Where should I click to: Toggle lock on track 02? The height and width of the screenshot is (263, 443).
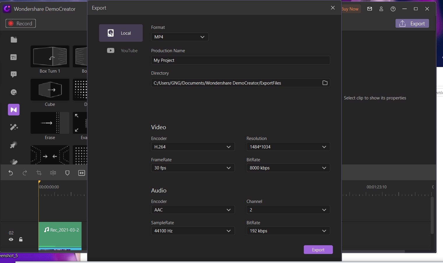pyautogui.click(x=21, y=239)
